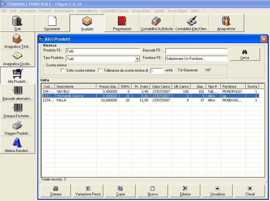This screenshot has width=270, height=201.
Task: Sort list by Fornitore column header
Action: click(233, 87)
